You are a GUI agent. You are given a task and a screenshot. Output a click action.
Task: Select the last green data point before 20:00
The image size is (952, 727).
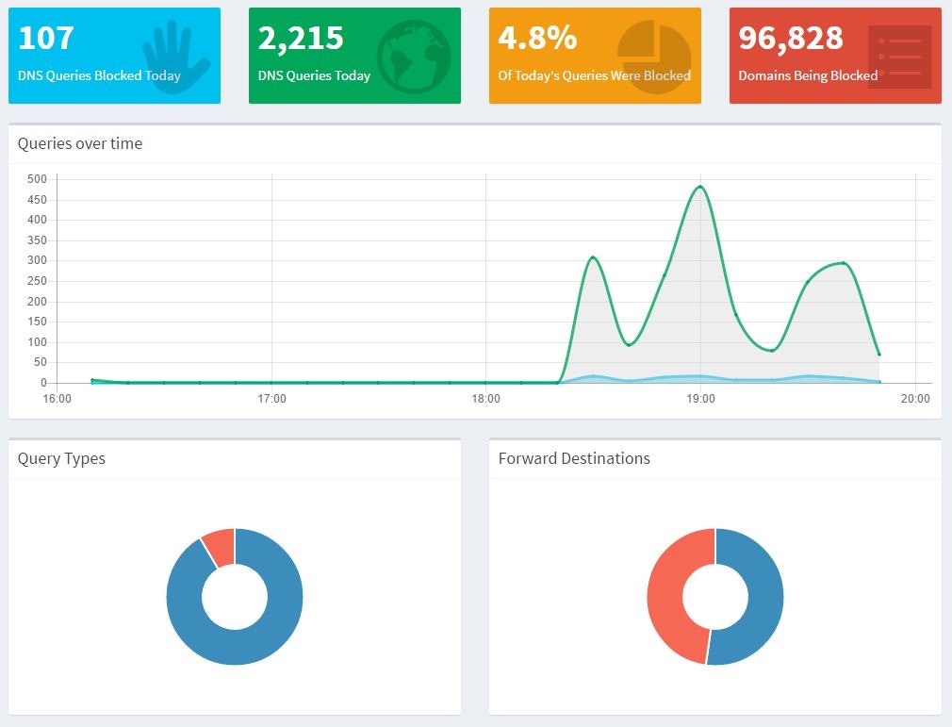[x=878, y=355]
